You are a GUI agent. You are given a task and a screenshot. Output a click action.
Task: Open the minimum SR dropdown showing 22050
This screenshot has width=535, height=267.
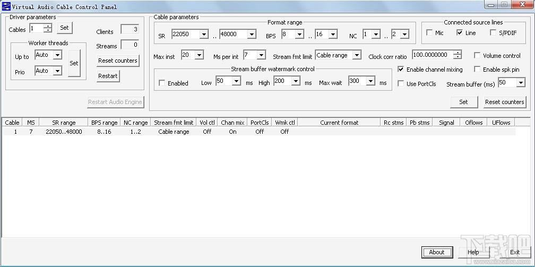[204, 34]
